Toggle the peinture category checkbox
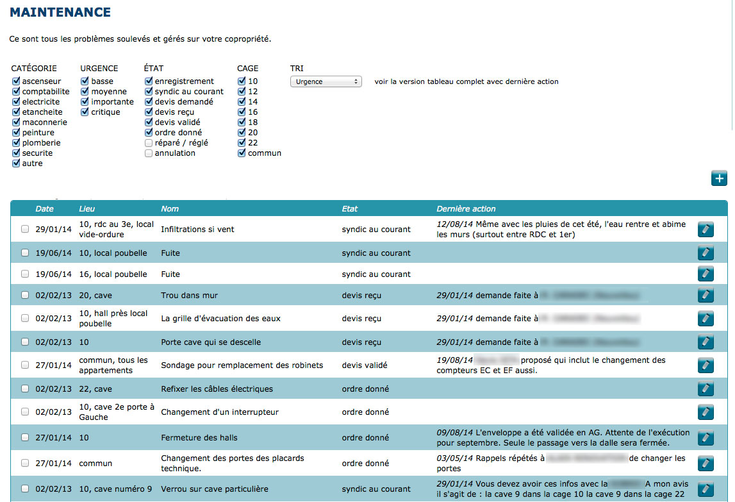 point(16,132)
